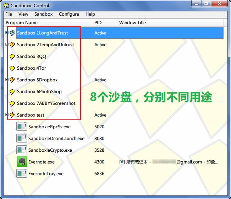Image resolution: width=231 pixels, height=199 pixels.
Task: Sort by the PID column header
Action: point(105,23)
